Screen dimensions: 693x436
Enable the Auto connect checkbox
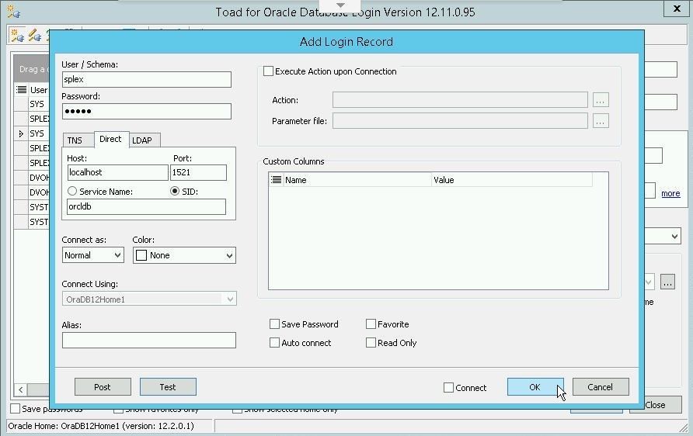[x=274, y=342]
